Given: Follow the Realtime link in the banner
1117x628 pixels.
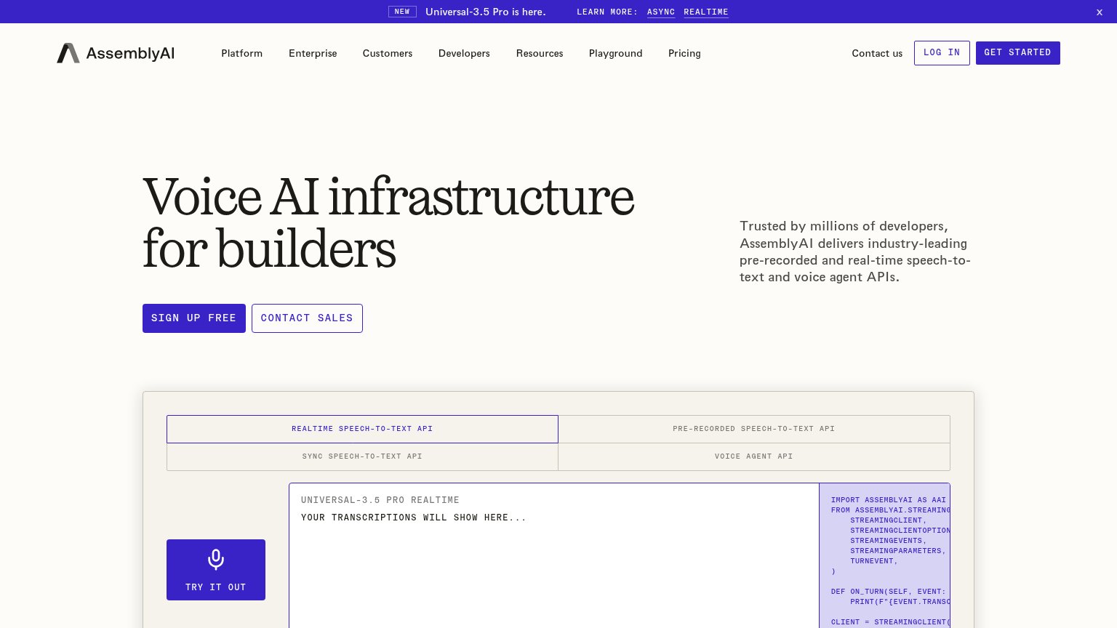Looking at the screenshot, I should (x=706, y=12).
